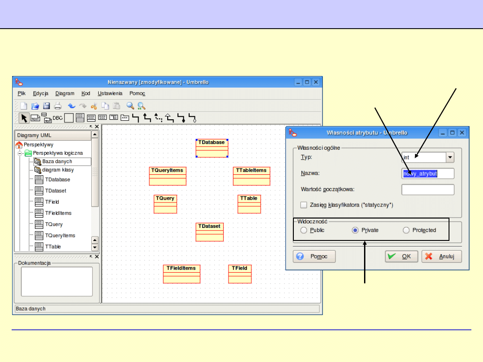This screenshot has height=362, width=483.
Task: Select TQueryItems in the UML tree
Action: pos(60,236)
